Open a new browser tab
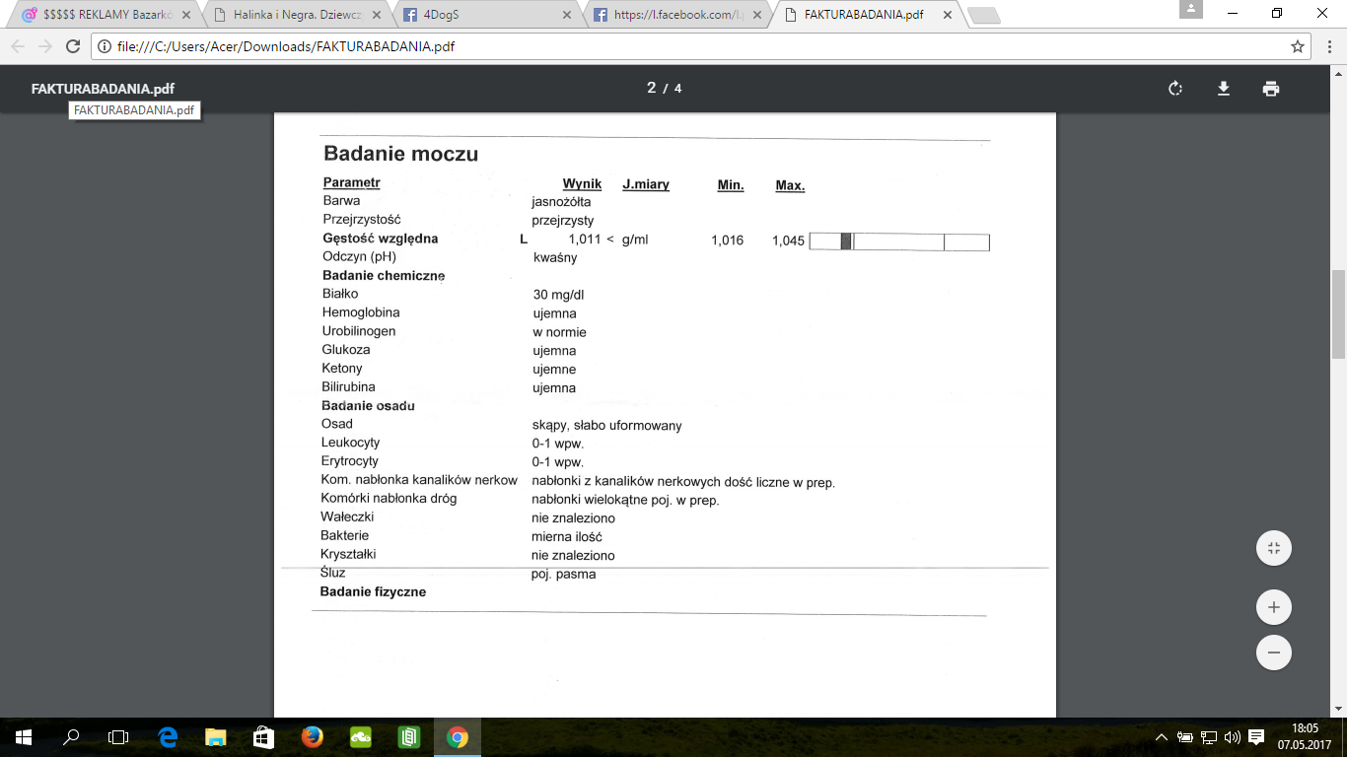The image size is (1347, 757). (x=983, y=15)
